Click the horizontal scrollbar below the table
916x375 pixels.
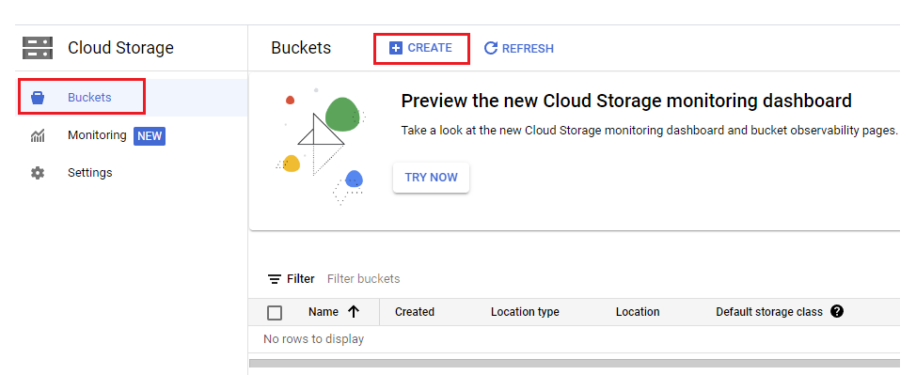575,364
